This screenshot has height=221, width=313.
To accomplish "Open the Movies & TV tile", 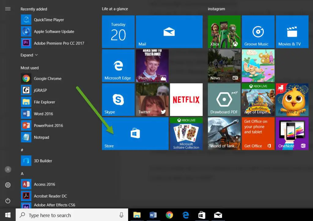I will click(292, 32).
